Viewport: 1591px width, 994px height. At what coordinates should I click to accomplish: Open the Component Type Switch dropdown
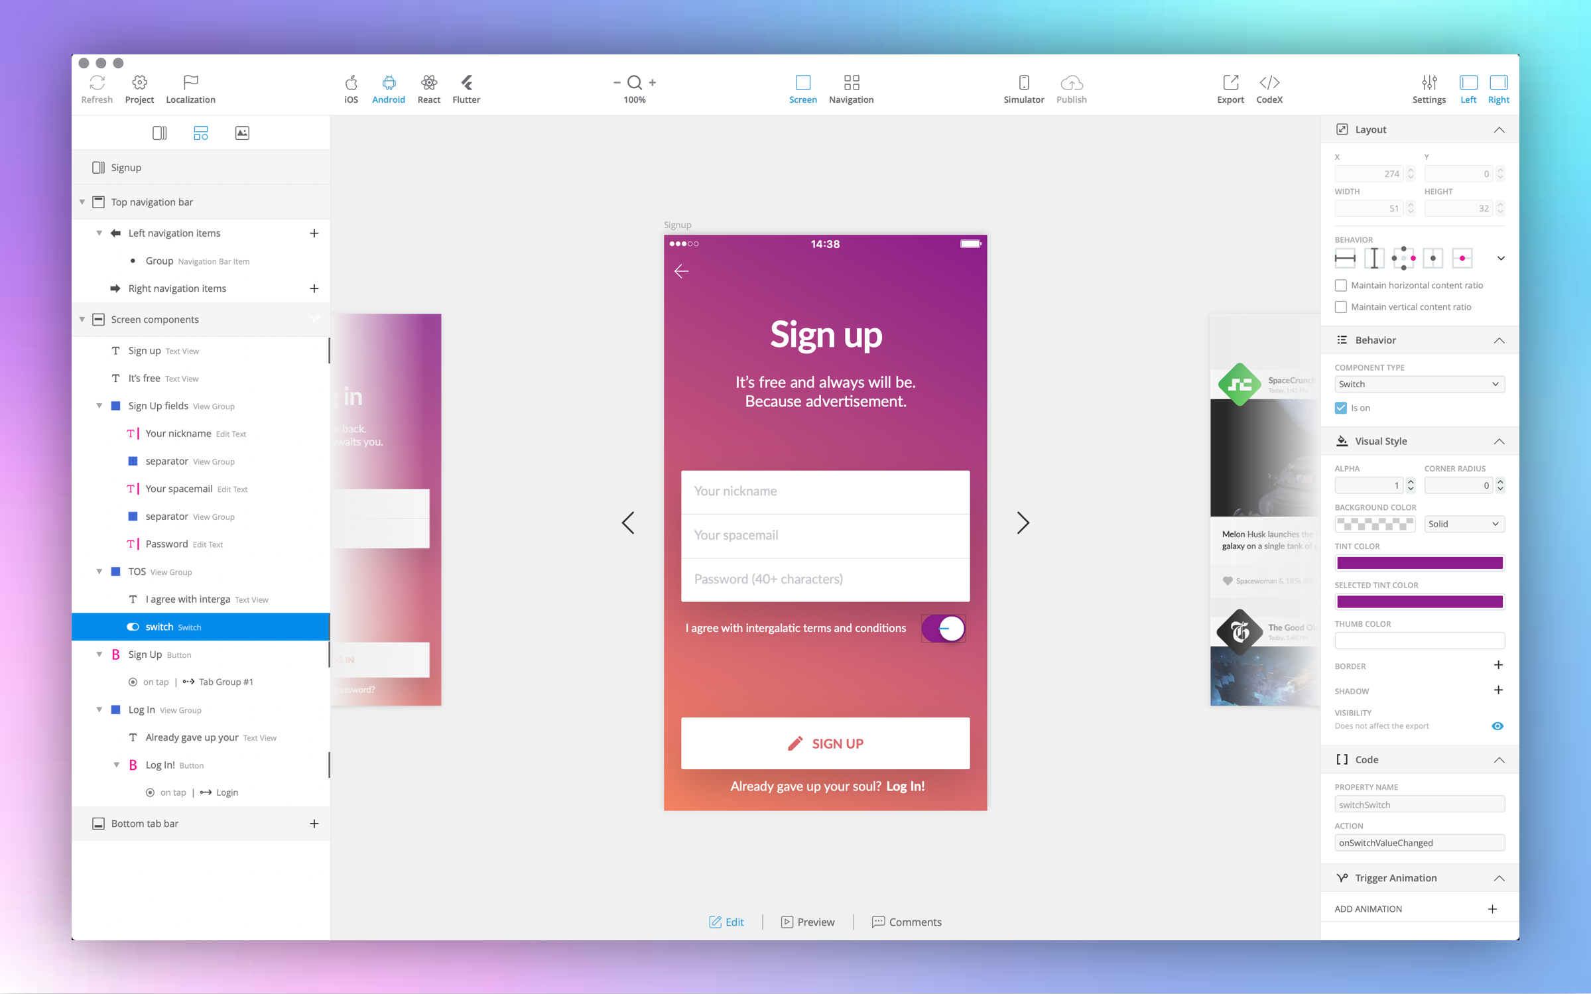pyautogui.click(x=1419, y=384)
